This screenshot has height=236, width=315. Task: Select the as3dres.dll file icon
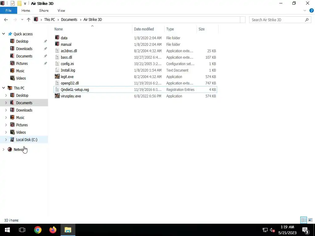coord(57,51)
